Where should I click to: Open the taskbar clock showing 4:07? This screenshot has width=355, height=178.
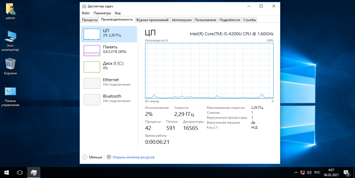coord(331,172)
